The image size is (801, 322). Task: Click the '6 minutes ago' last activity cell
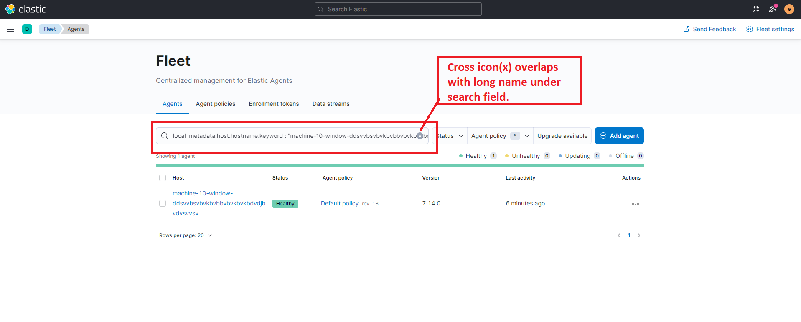pyautogui.click(x=526, y=203)
